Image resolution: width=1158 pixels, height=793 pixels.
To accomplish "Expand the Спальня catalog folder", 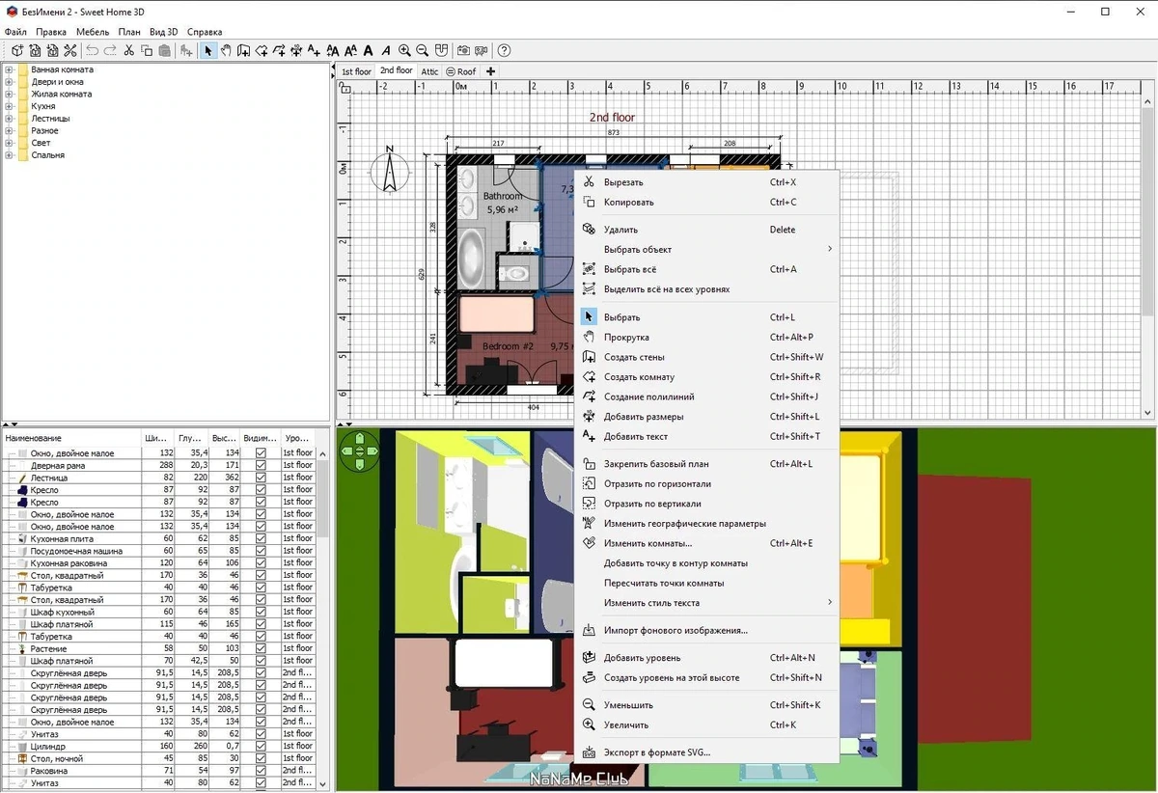I will coord(9,154).
